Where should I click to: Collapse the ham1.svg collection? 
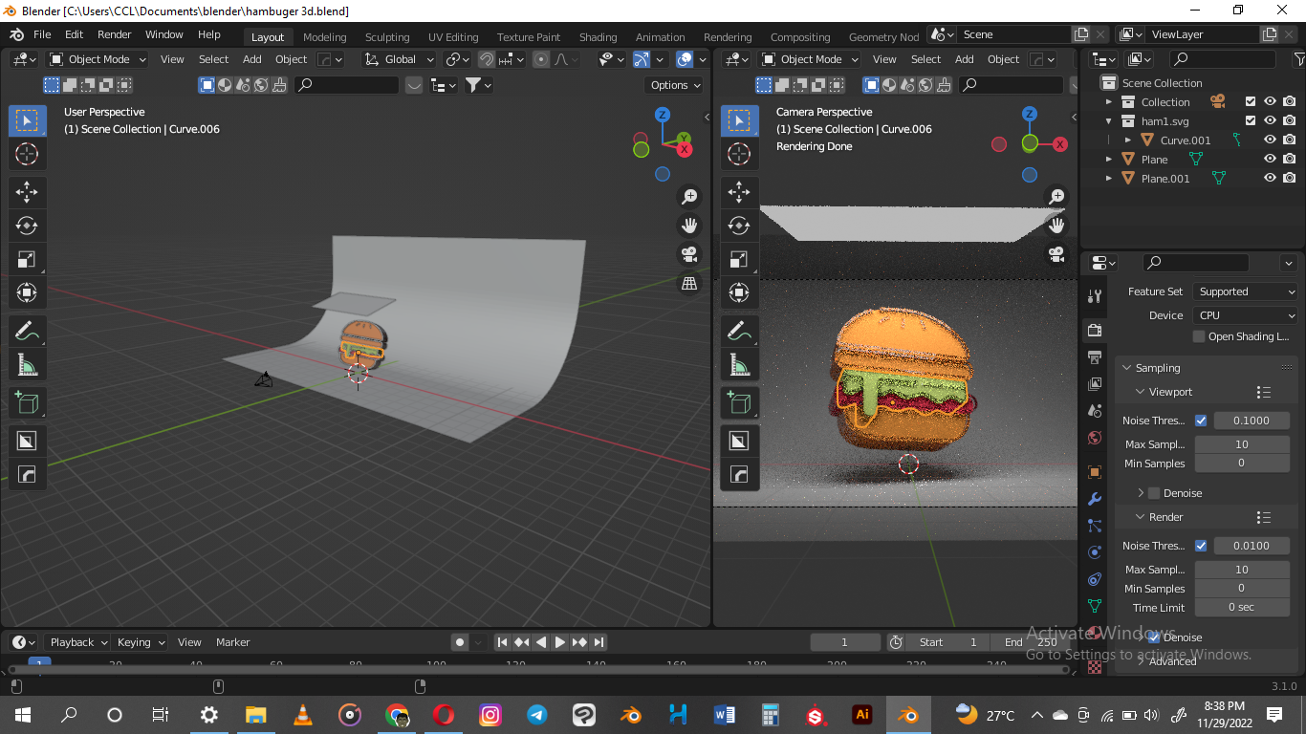point(1109,121)
